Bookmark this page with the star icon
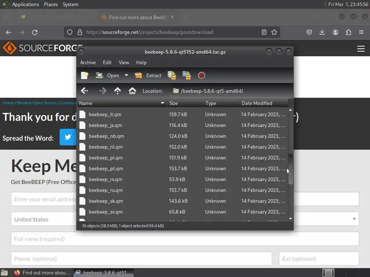The height and width of the screenshot is (277, 370). pyautogui.click(x=274, y=32)
